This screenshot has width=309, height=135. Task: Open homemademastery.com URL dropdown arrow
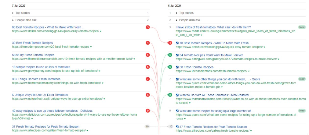pos(103,83)
